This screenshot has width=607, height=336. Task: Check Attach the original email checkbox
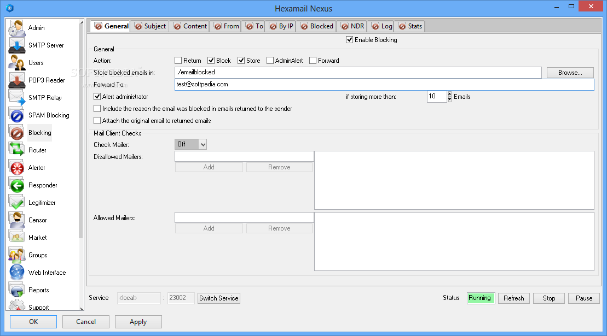[x=97, y=121]
